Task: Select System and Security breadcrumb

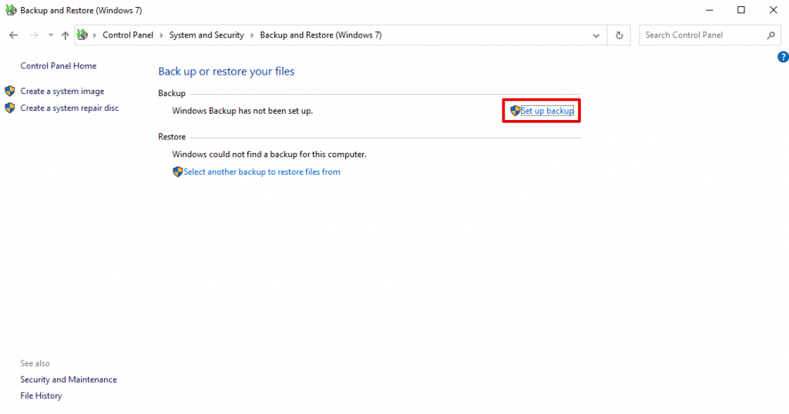Action: pos(206,35)
